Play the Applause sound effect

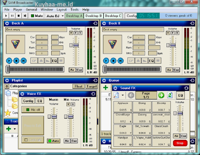[123, 107]
